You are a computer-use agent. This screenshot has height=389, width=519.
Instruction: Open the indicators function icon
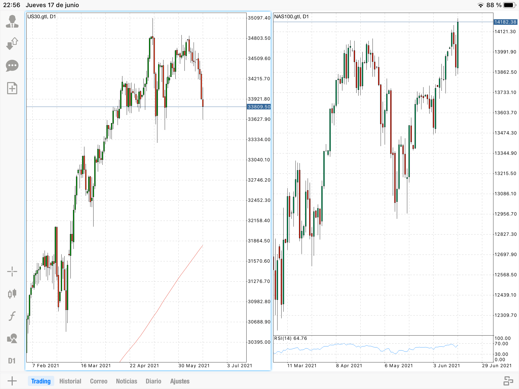pyautogui.click(x=12, y=316)
